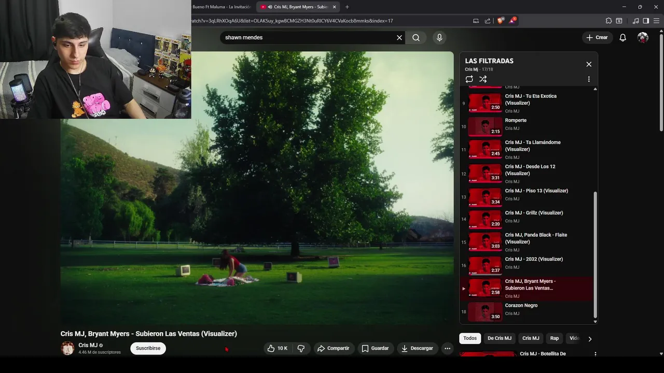Open browser extensions puzzle icon
Viewport: 664px width, 373px height.
(x=608, y=21)
